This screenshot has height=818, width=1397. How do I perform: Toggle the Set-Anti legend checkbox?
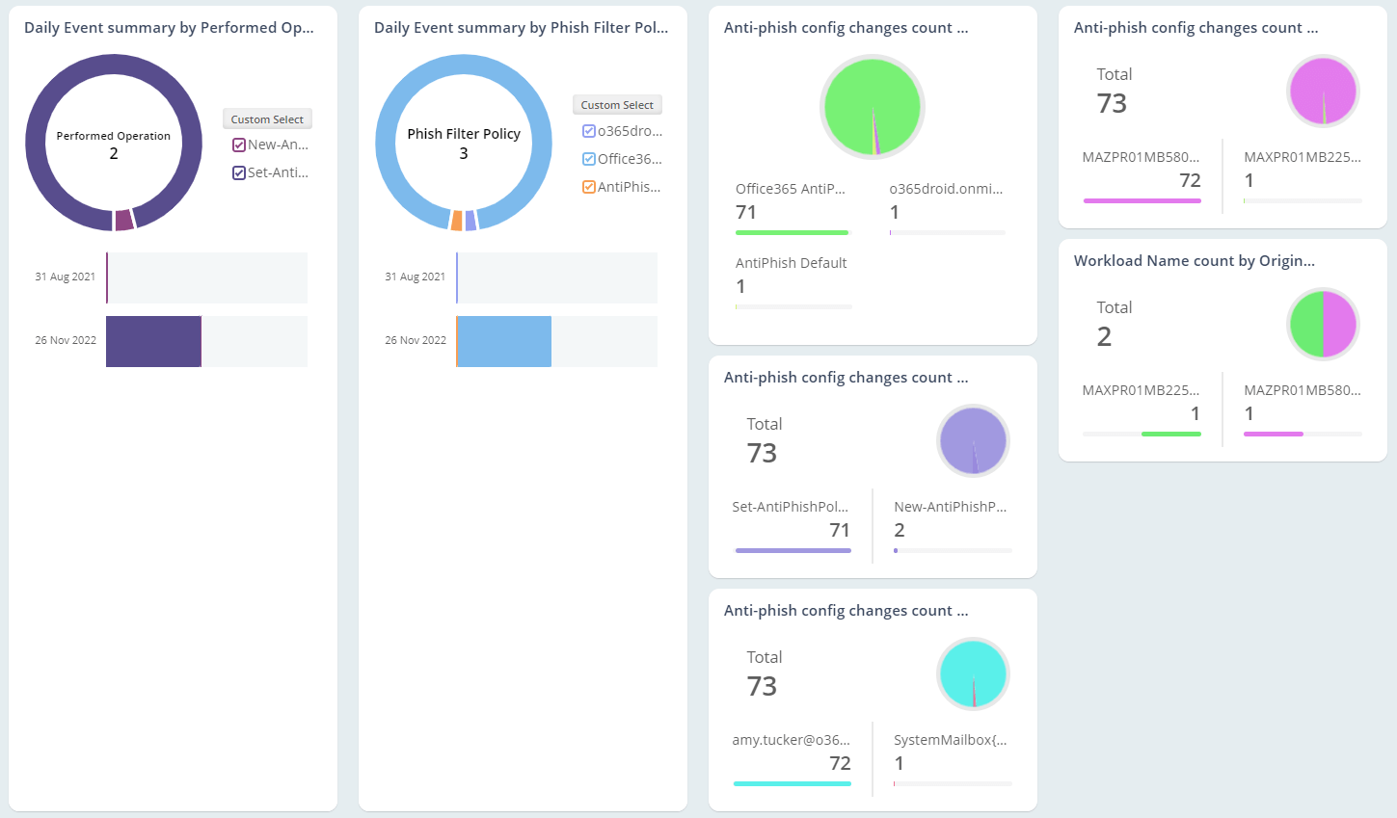239,172
